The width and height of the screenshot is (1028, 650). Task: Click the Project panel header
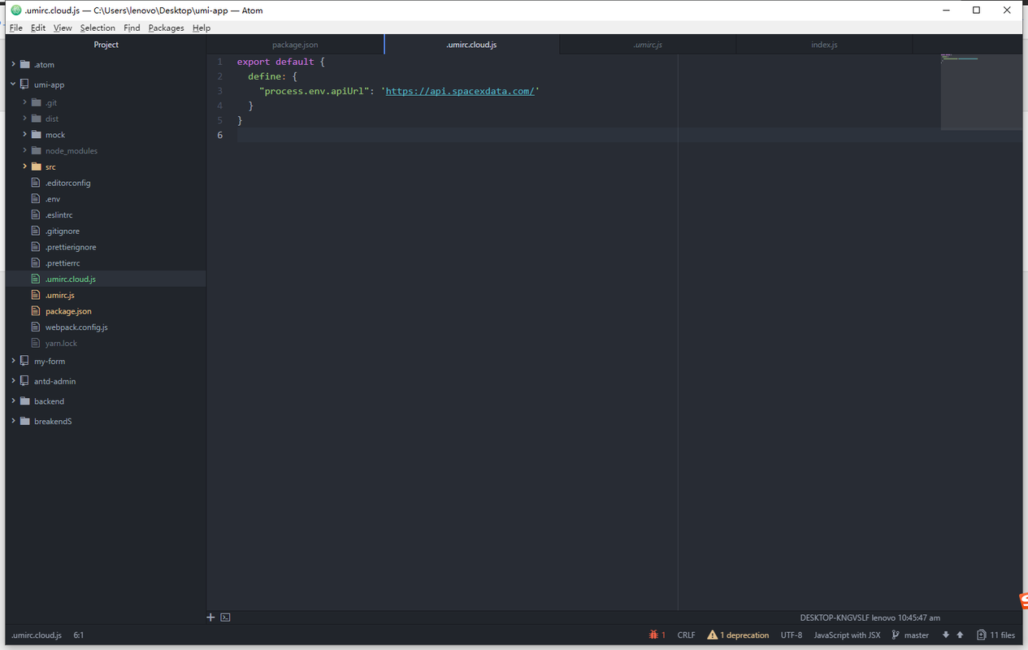point(106,45)
